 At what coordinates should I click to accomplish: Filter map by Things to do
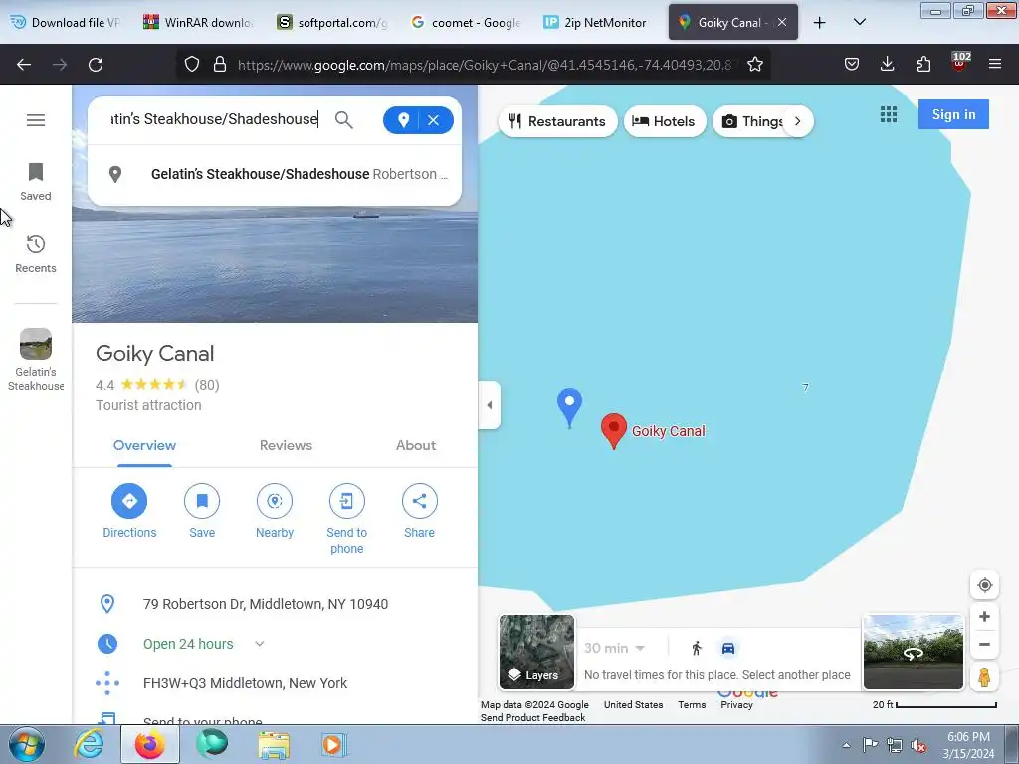(750, 121)
